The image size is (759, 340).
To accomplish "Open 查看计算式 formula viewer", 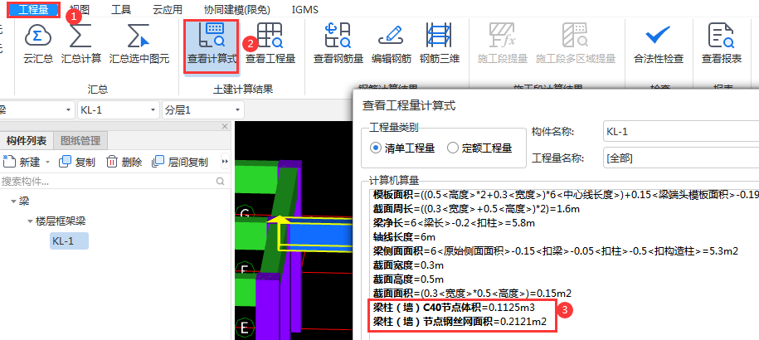I will [212, 46].
